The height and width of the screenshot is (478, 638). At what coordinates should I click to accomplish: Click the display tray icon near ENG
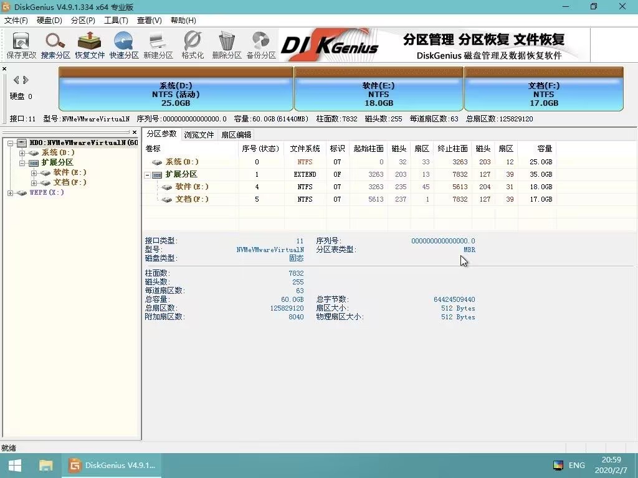[558, 466]
